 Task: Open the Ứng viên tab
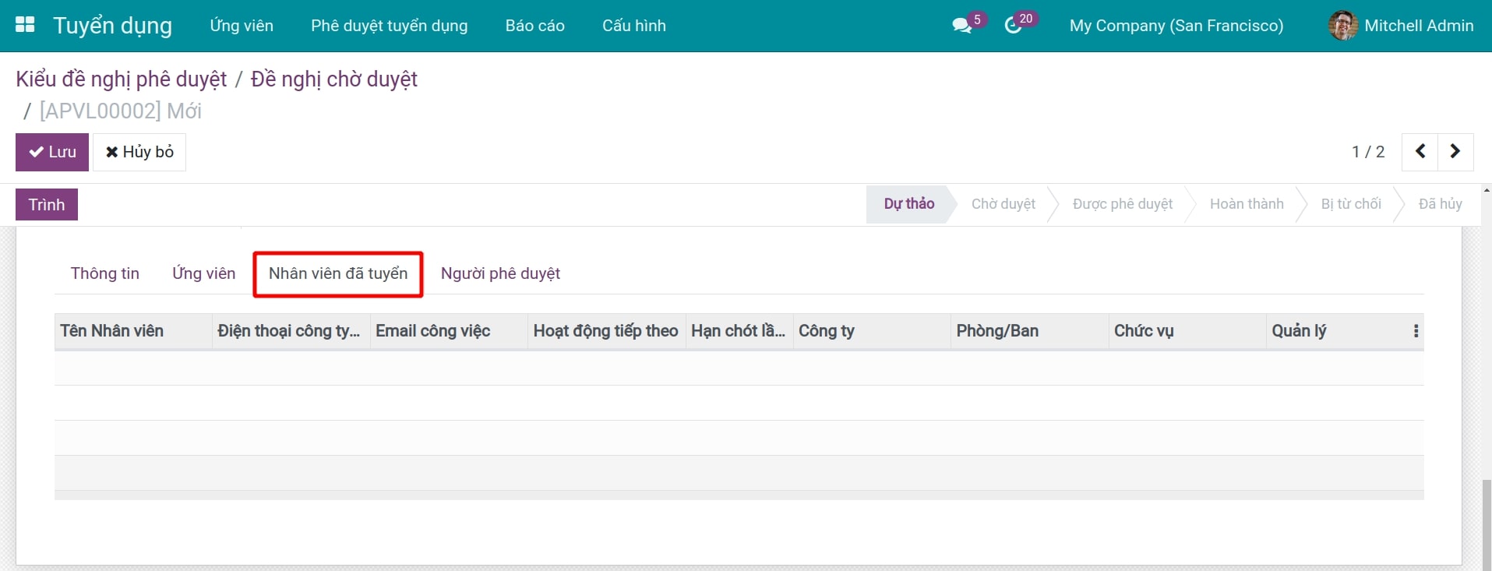[x=203, y=273]
